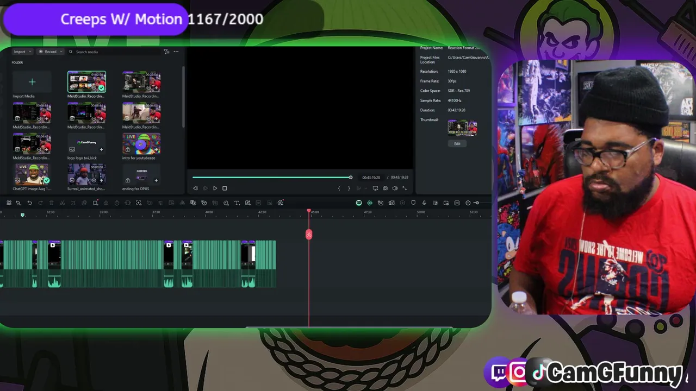
Task: Click the project thumbnail image
Action: pyautogui.click(x=462, y=128)
